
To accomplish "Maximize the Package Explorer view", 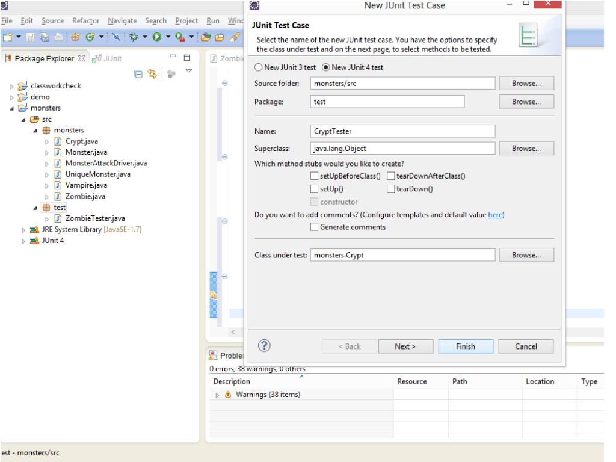I will click(x=187, y=58).
